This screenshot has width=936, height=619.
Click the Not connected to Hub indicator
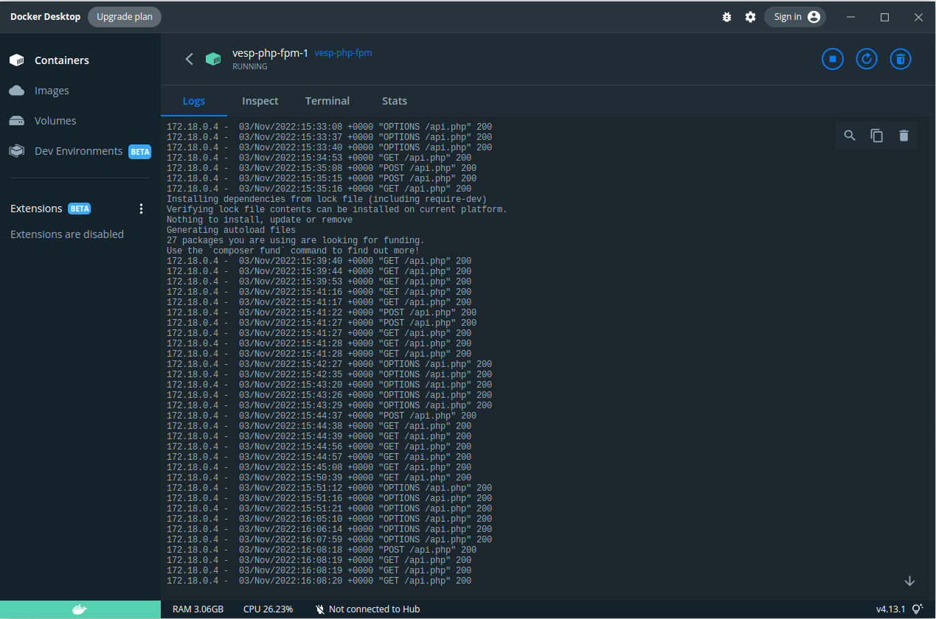tap(367, 609)
